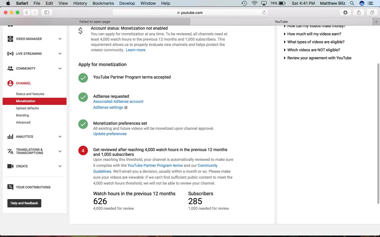Click the red step 4 circle

83,151
